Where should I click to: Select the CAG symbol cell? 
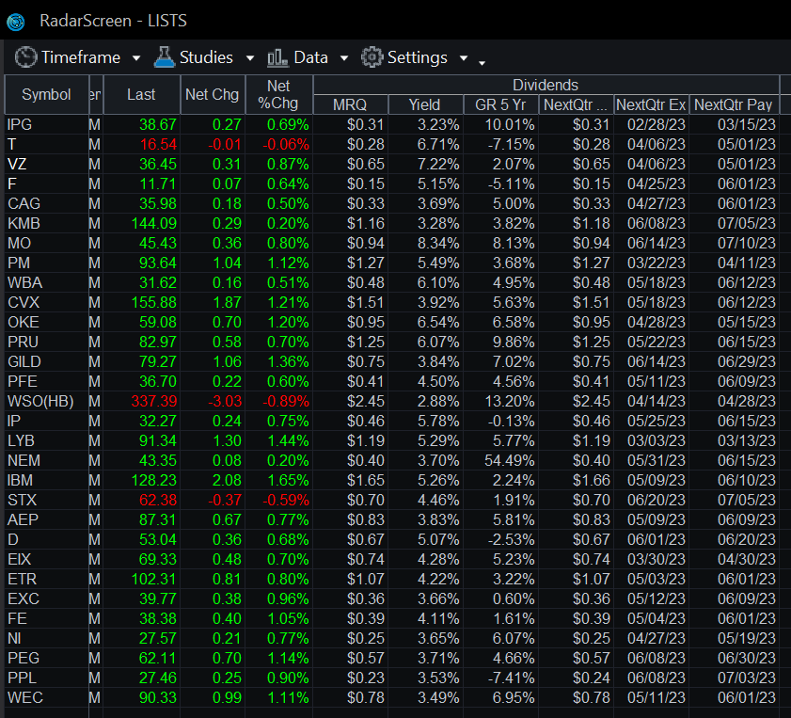click(x=46, y=203)
